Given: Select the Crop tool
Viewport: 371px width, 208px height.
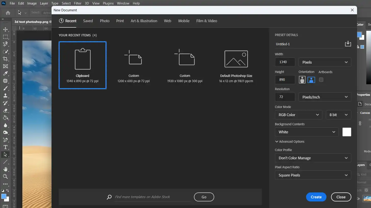Looking at the screenshot, I should point(5,59).
